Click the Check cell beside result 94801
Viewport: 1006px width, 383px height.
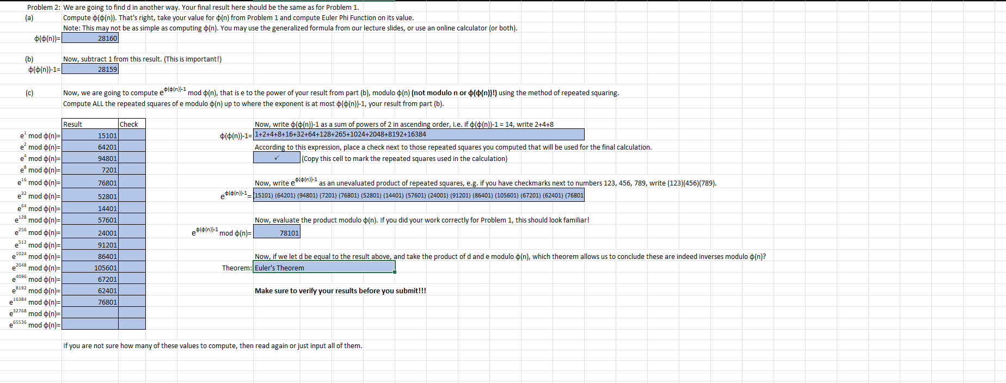pyautogui.click(x=132, y=158)
